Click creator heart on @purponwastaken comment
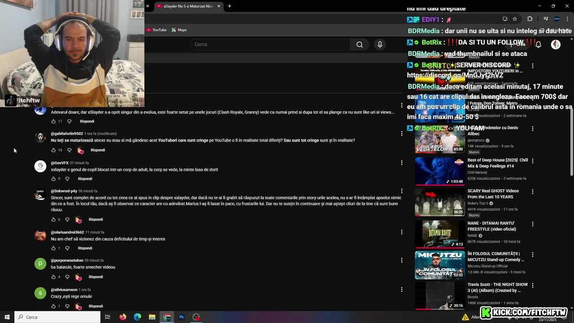Viewport: 574px width, 323px height. coord(78,277)
